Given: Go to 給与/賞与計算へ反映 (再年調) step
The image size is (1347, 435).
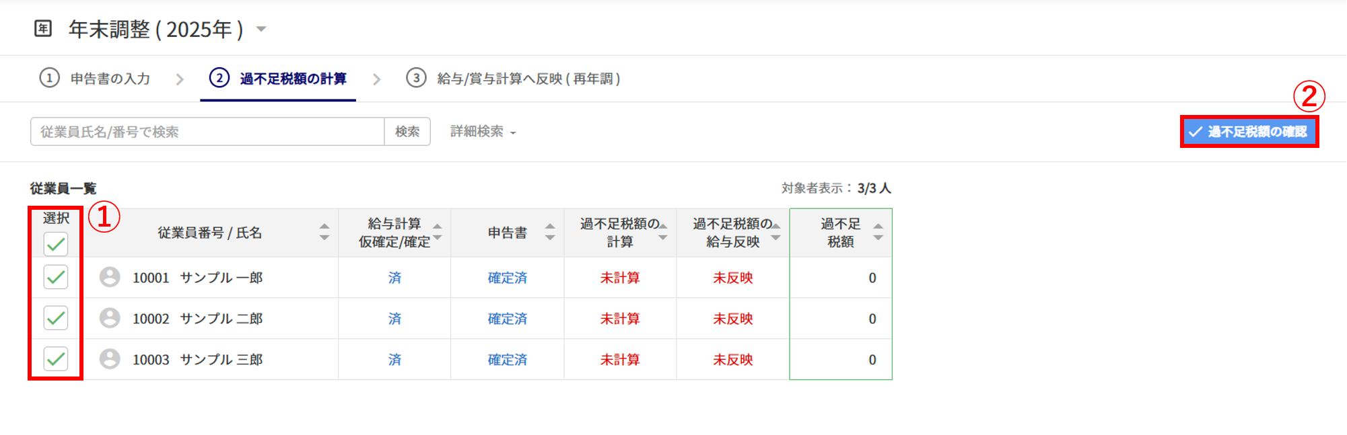Looking at the screenshot, I should (x=513, y=79).
